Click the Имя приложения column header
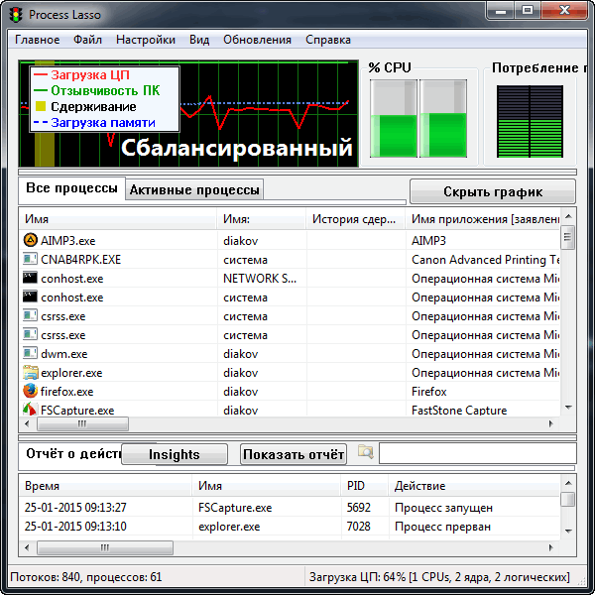This screenshot has height=595, width=595. pyautogui.click(x=483, y=219)
